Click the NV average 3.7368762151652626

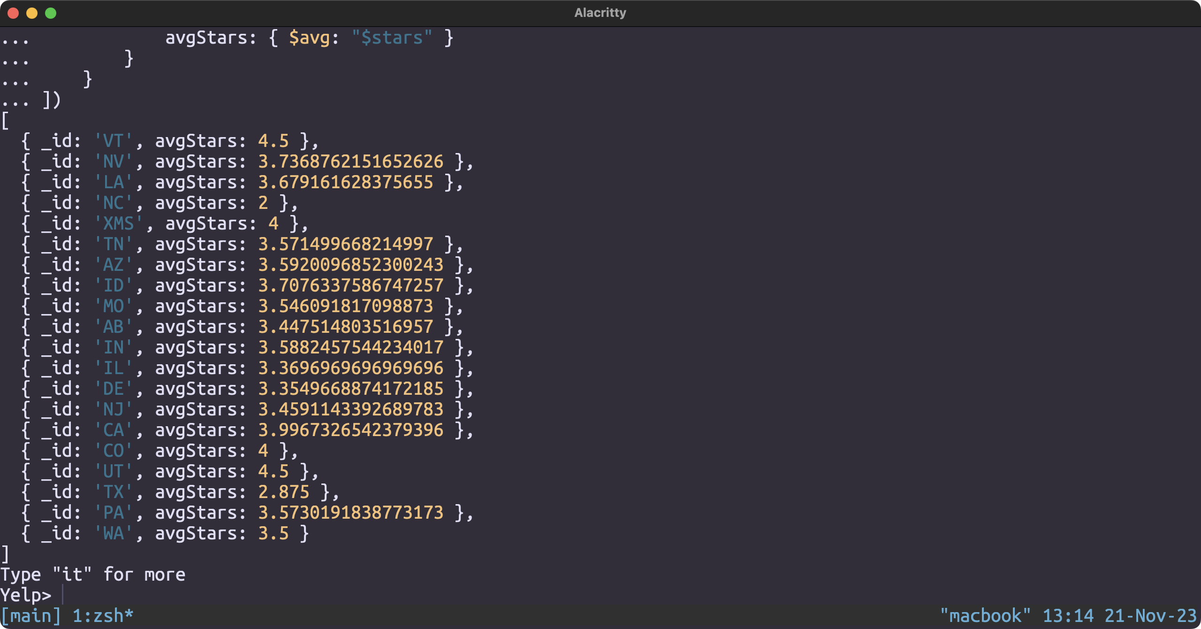[x=350, y=161]
